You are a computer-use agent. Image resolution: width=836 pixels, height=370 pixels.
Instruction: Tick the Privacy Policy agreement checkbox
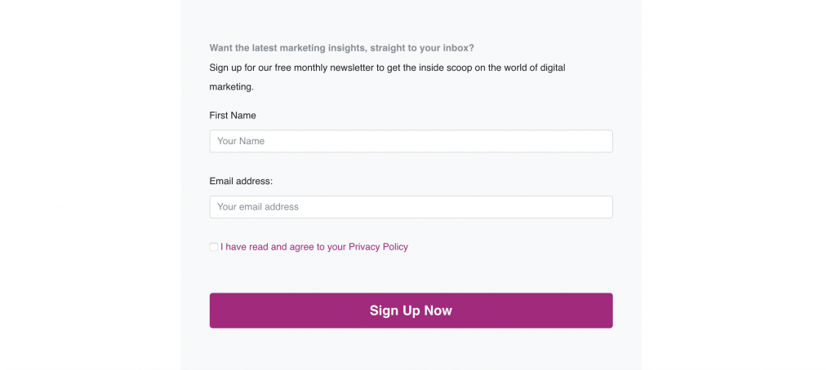[x=214, y=247]
